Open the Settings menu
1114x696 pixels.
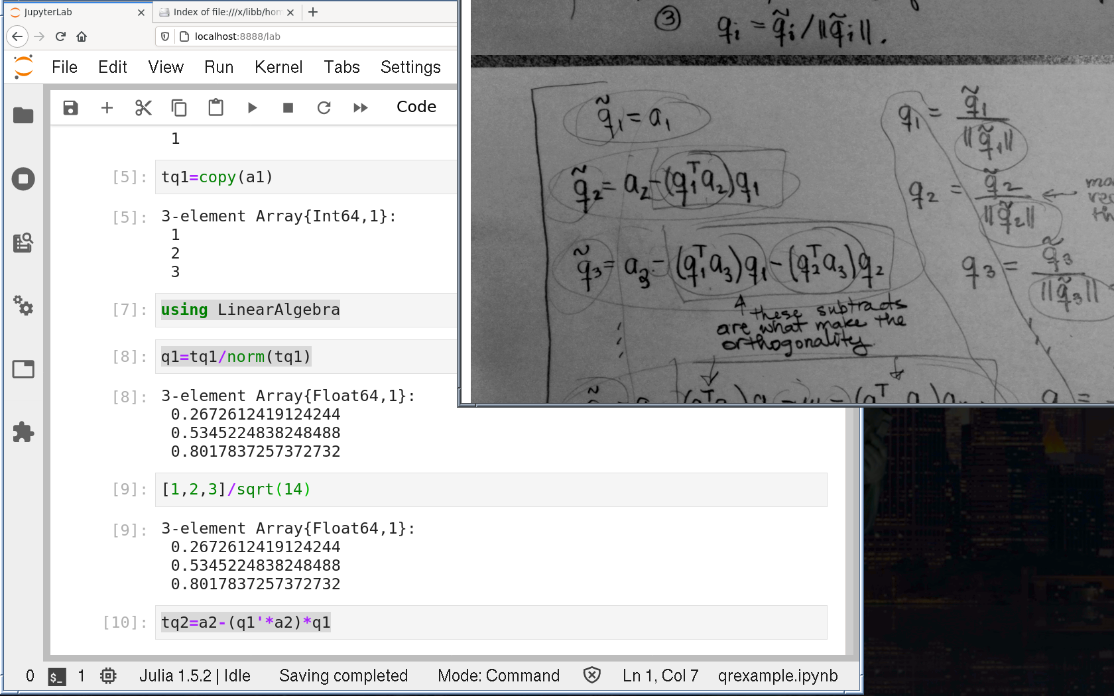(x=410, y=67)
